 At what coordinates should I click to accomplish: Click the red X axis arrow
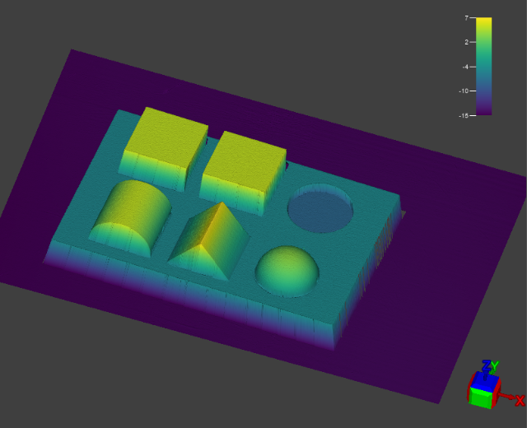(507, 397)
